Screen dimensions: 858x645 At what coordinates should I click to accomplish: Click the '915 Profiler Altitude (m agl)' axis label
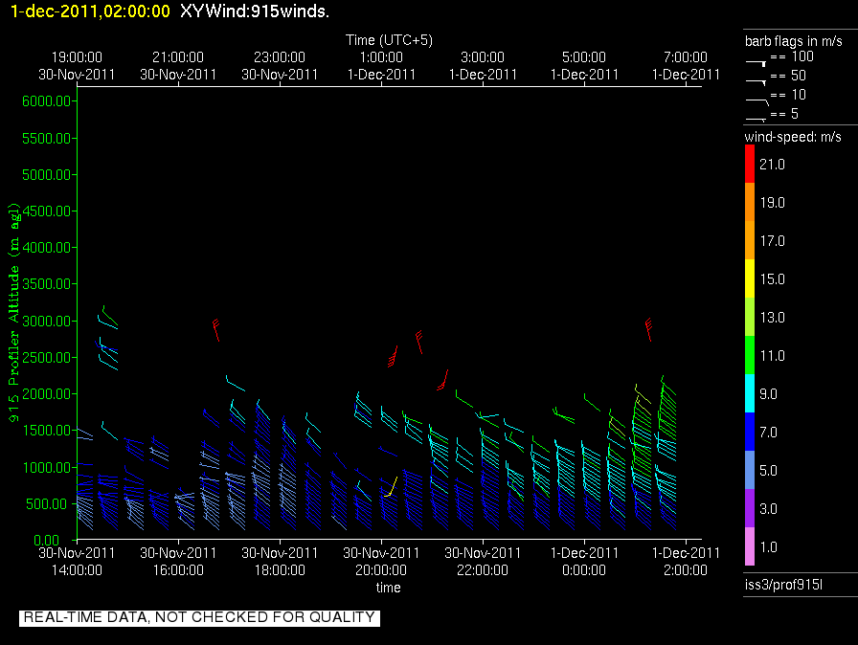(13, 312)
